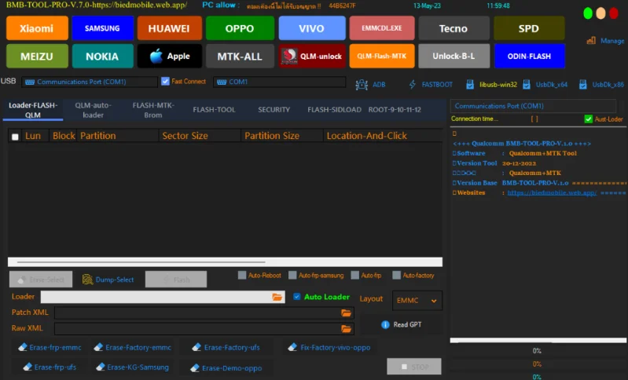Switch to SECURITY tab
This screenshot has width=628, height=380.
click(274, 110)
